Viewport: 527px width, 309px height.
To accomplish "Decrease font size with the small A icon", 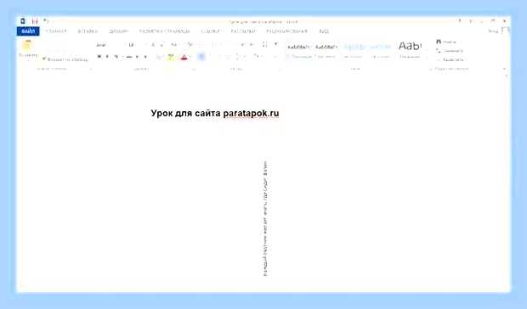I will pos(161,45).
